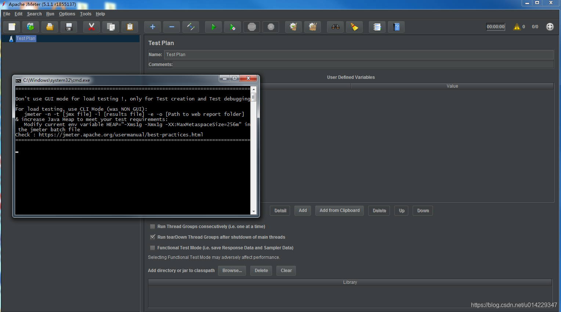The width and height of the screenshot is (561, 312).
Task: Click the Detail button
Action: (x=280, y=210)
